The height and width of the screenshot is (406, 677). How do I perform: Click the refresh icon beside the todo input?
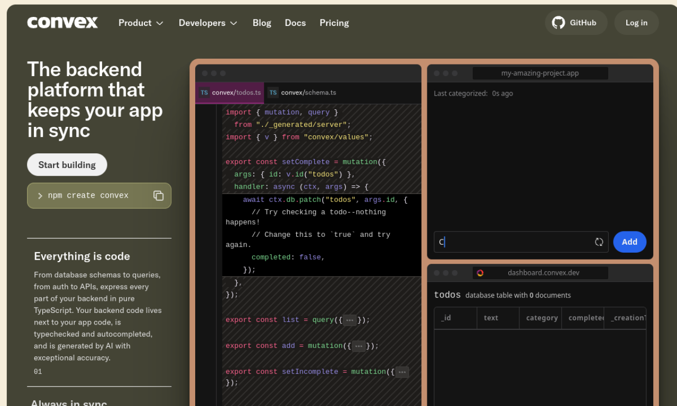599,242
